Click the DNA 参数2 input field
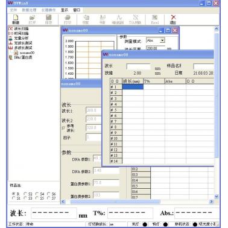 106,171
